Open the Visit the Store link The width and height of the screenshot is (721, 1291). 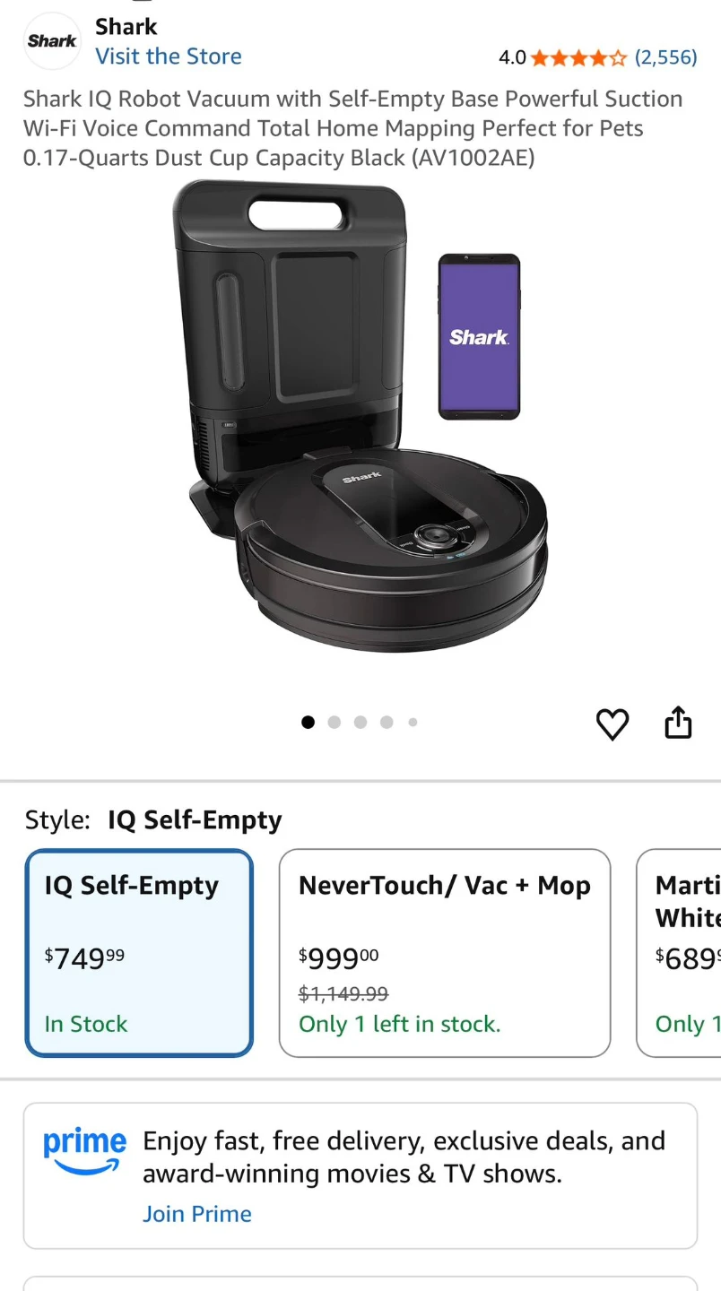[x=169, y=56]
